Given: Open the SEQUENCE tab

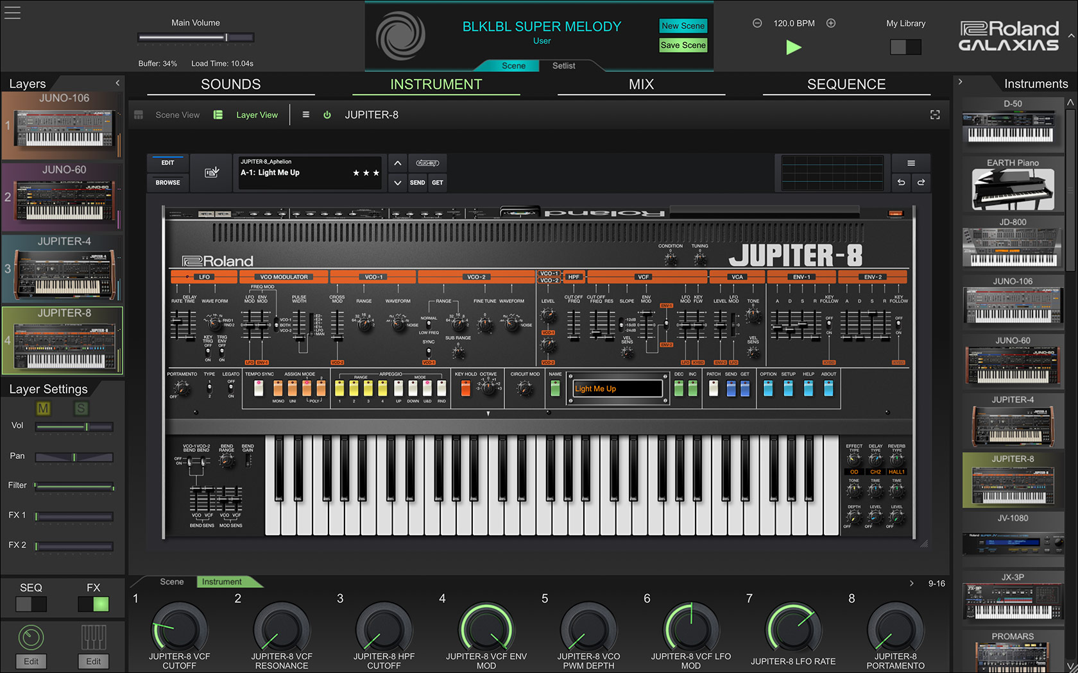Looking at the screenshot, I should tap(846, 85).
